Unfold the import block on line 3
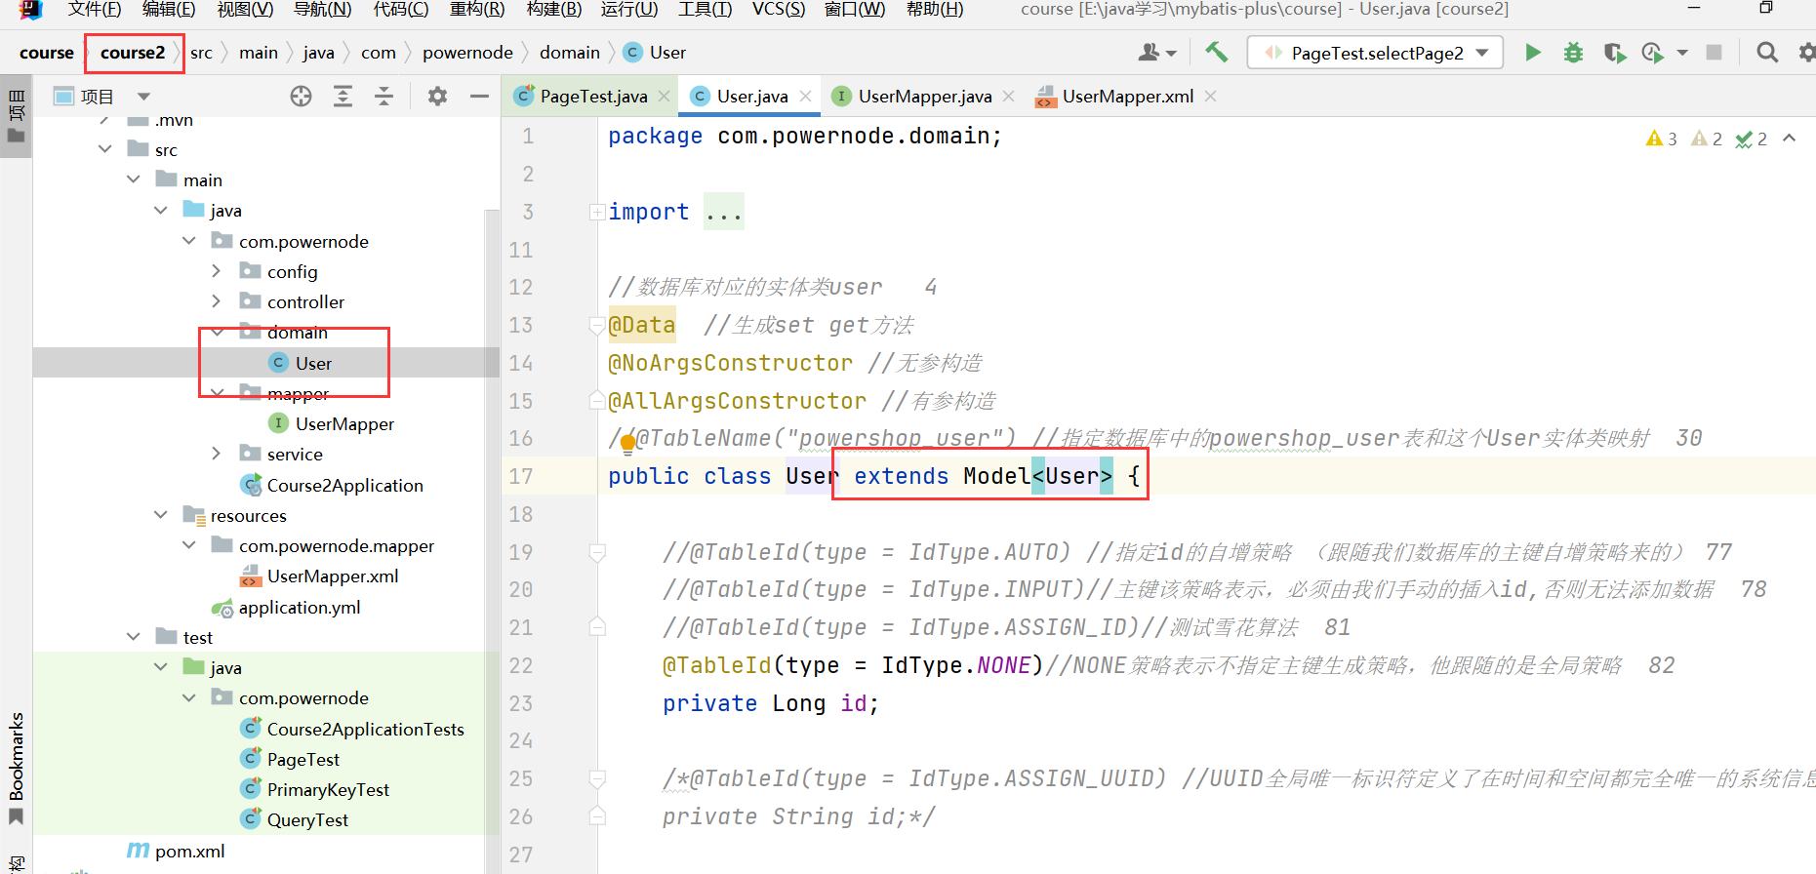This screenshot has height=874, width=1816. coord(596,212)
